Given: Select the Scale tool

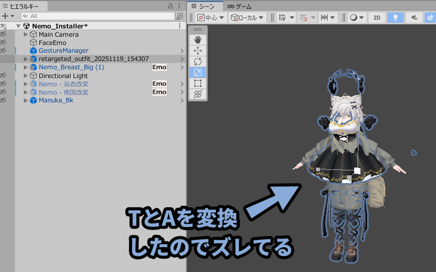Looking at the screenshot, I should [197, 72].
